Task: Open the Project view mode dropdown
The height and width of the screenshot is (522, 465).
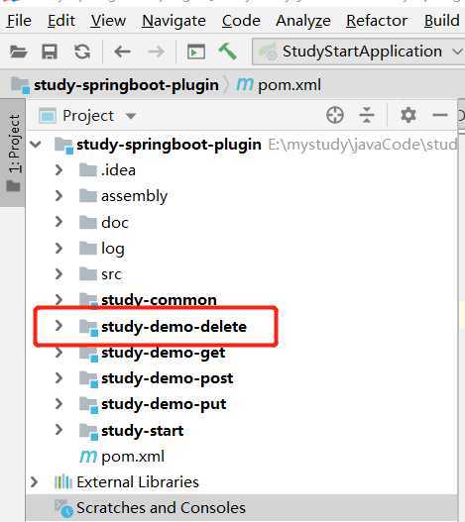Action: click(x=131, y=116)
